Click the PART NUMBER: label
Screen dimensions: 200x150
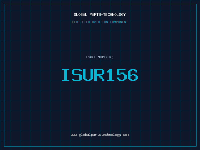point(100,57)
